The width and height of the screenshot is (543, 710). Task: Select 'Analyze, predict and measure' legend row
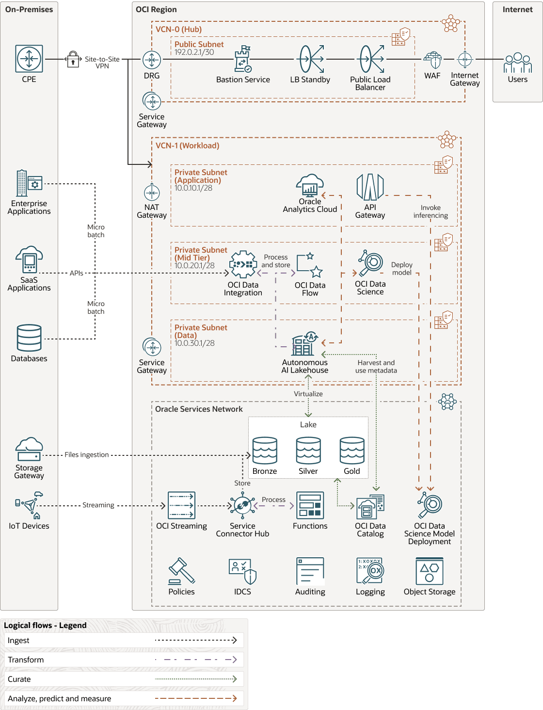tap(124, 698)
